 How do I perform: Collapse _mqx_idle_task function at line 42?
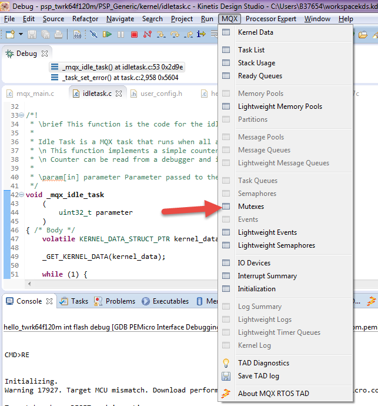pyautogui.click(x=22, y=194)
